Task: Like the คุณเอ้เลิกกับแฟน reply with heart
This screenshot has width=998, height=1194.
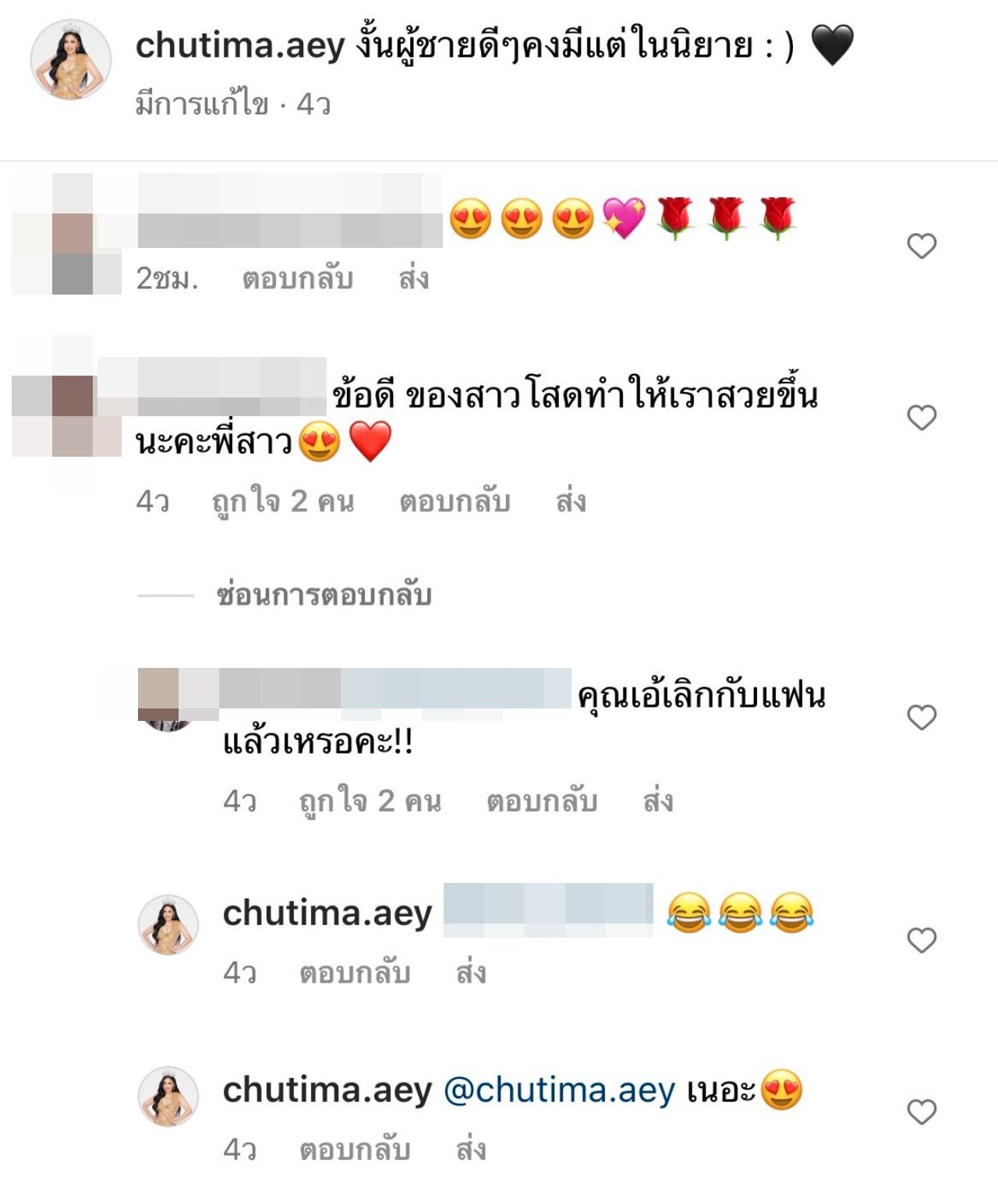Action: [x=922, y=717]
